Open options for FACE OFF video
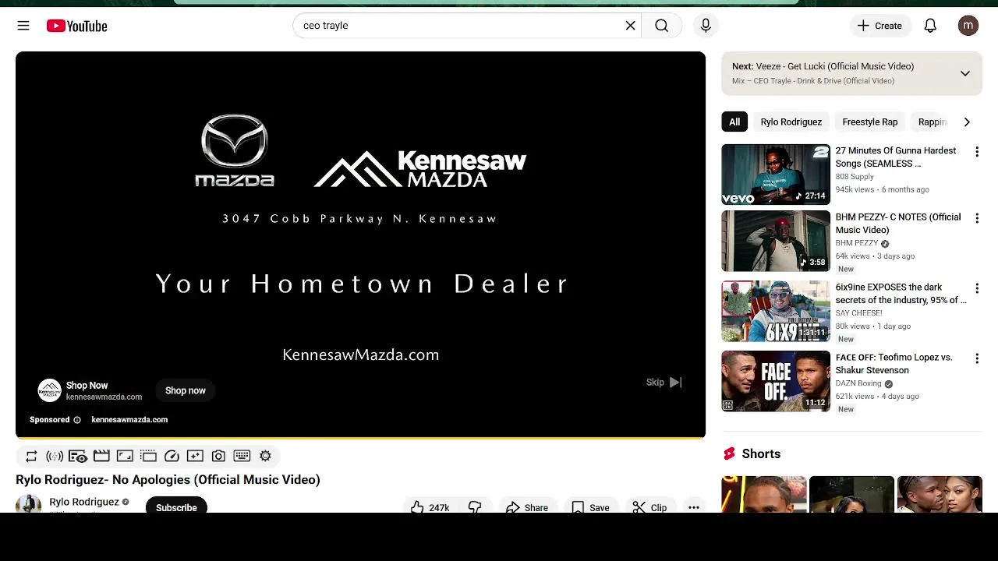The width and height of the screenshot is (998, 561). point(976,358)
